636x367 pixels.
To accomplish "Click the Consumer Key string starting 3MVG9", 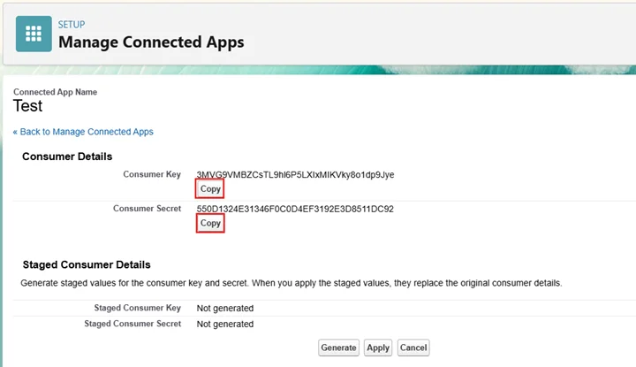I will [x=295, y=175].
